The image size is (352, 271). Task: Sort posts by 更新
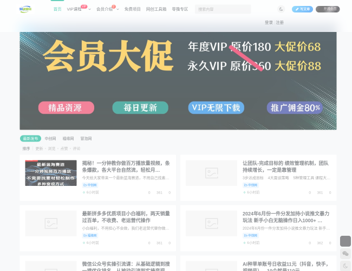point(39,149)
